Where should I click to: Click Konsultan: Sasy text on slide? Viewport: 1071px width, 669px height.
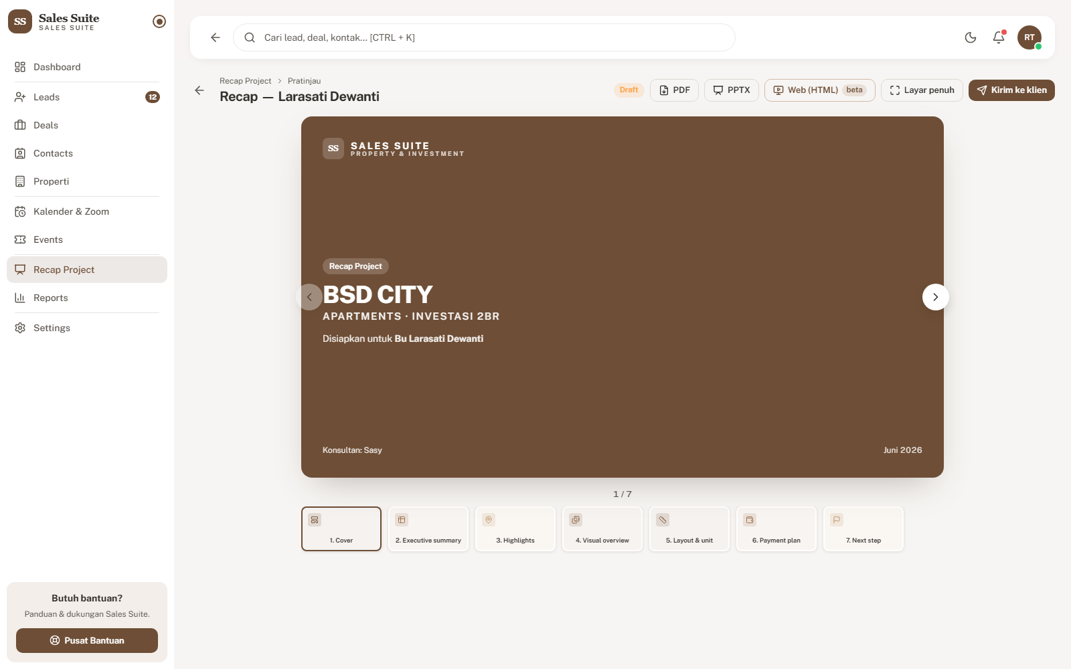click(352, 450)
